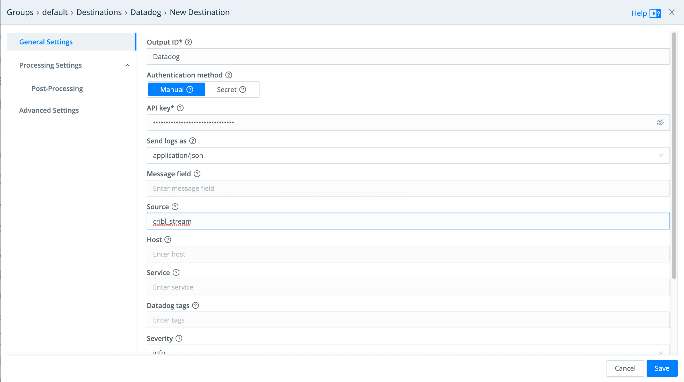Image resolution: width=684 pixels, height=382 pixels.
Task: Save the new Datadog destination
Action: coord(662,368)
